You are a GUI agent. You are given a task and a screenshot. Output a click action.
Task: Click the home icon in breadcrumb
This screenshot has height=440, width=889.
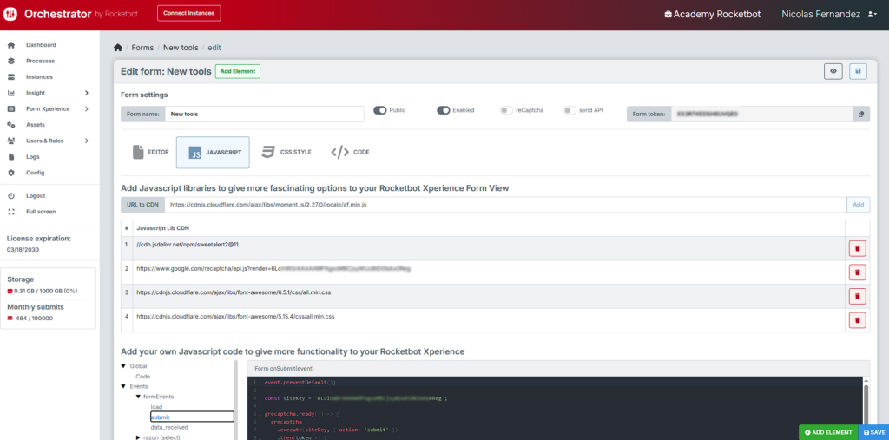tap(118, 48)
